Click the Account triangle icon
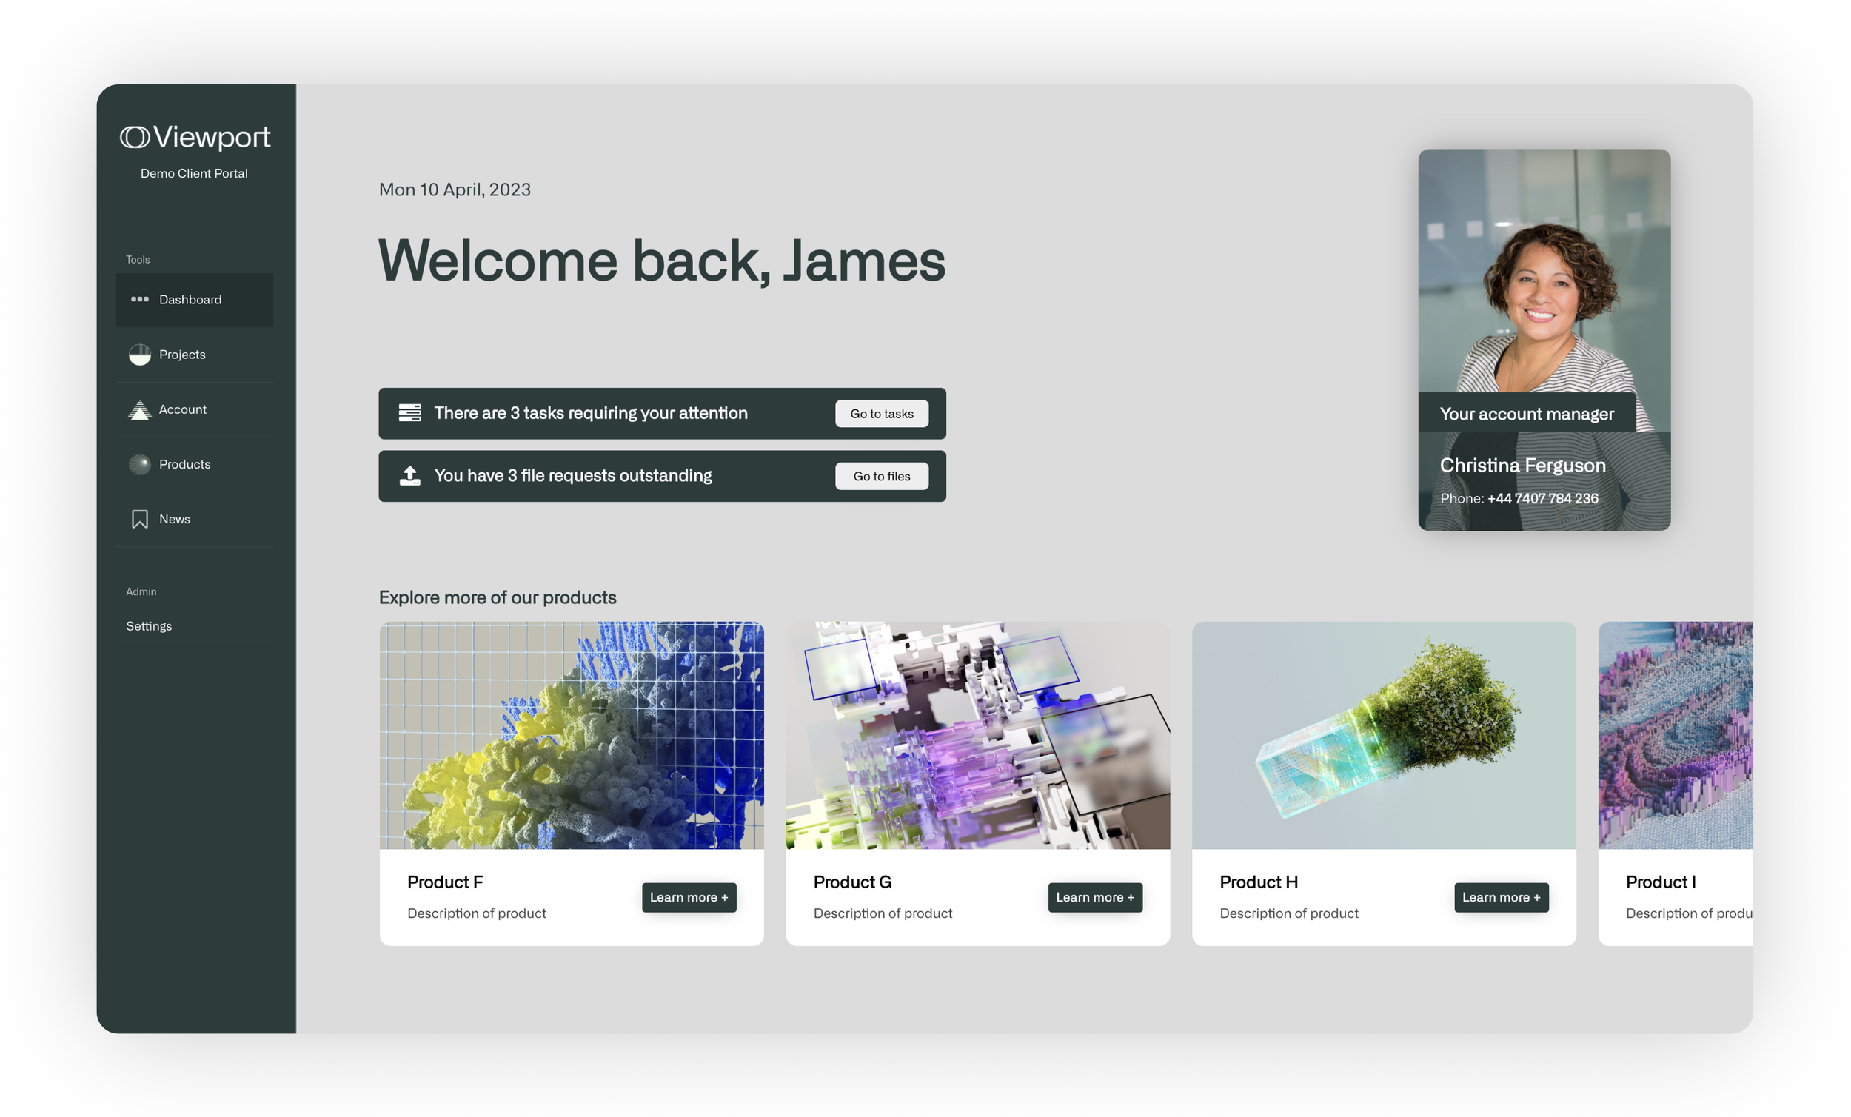 [x=140, y=409]
